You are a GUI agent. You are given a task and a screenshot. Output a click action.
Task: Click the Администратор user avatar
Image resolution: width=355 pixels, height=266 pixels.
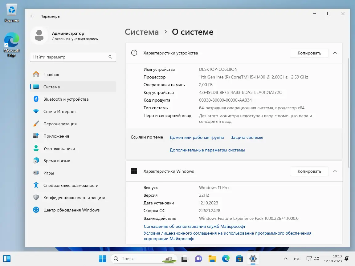(x=39, y=35)
